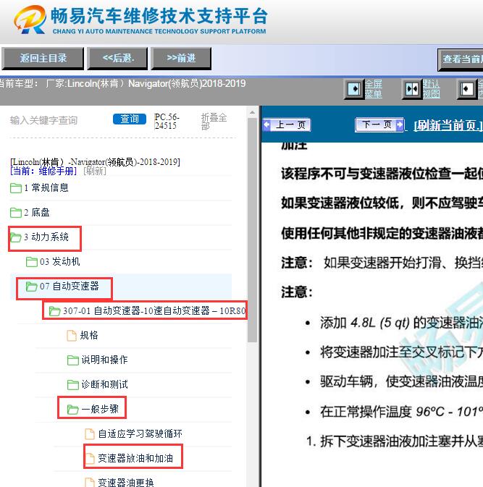Open 自适应学习驾驶循环 document
The image size is (483, 487).
pos(140,434)
